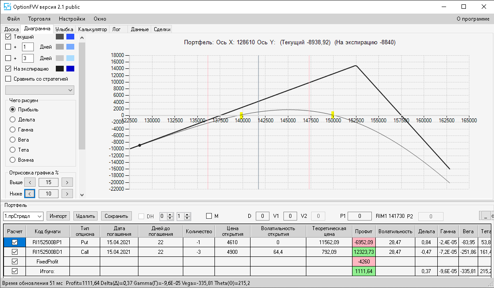
Task: Open О программе menu item
Action: click(x=473, y=19)
